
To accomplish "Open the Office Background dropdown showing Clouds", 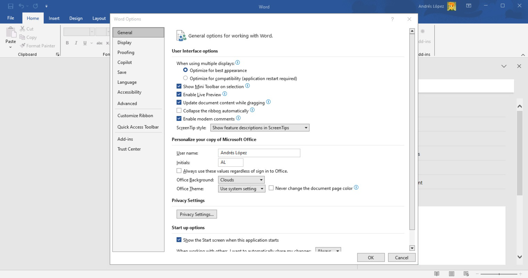I will (x=261, y=180).
